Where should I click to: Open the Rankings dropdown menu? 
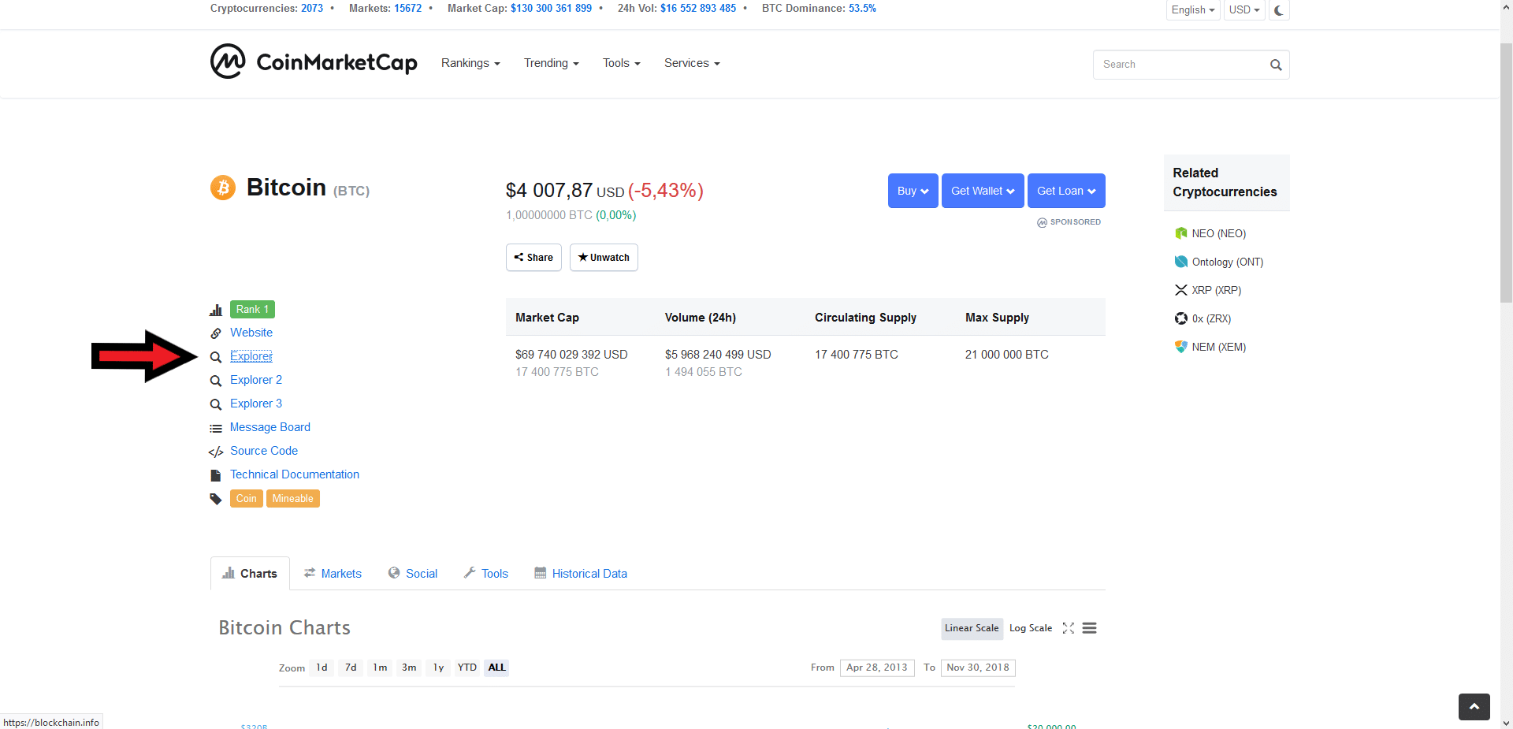(x=470, y=63)
